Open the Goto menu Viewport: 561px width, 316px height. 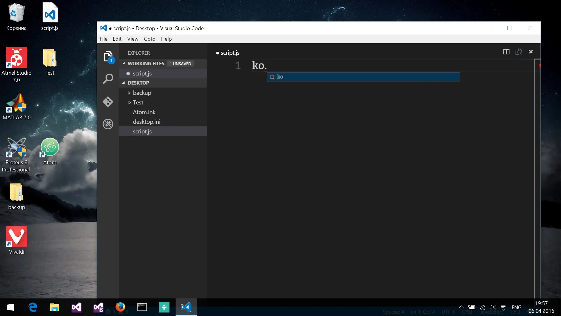click(150, 39)
